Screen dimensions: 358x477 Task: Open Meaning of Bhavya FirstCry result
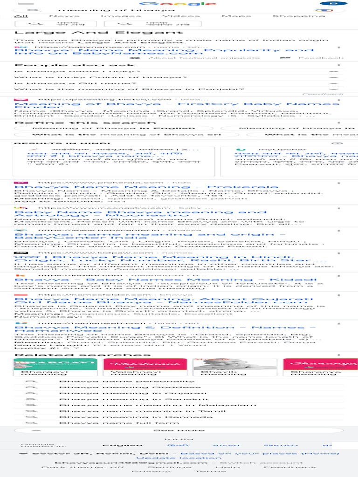tap(177, 106)
